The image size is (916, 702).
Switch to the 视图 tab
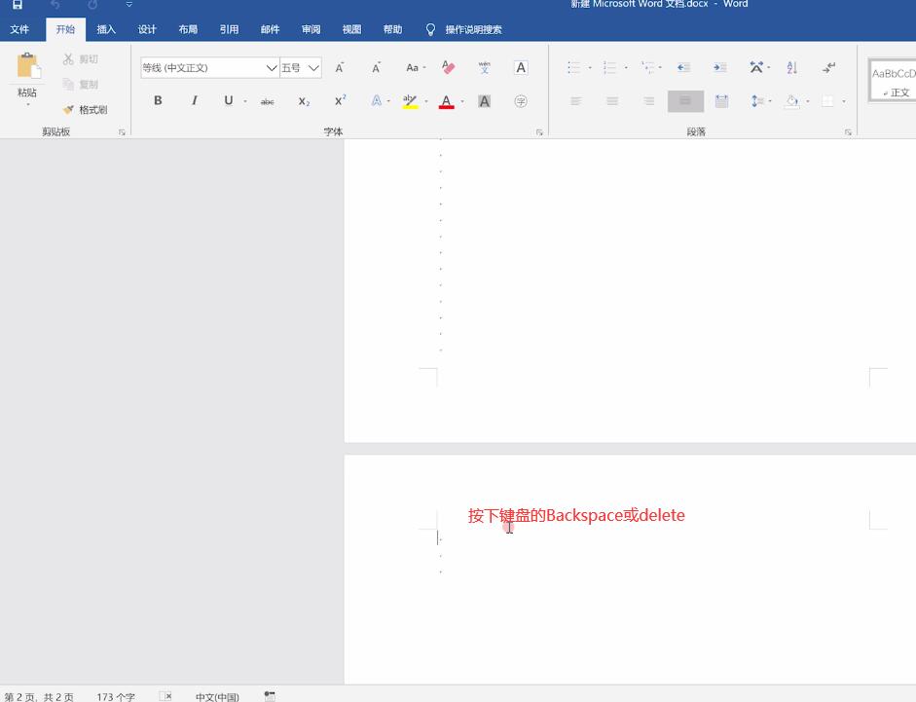coord(351,29)
